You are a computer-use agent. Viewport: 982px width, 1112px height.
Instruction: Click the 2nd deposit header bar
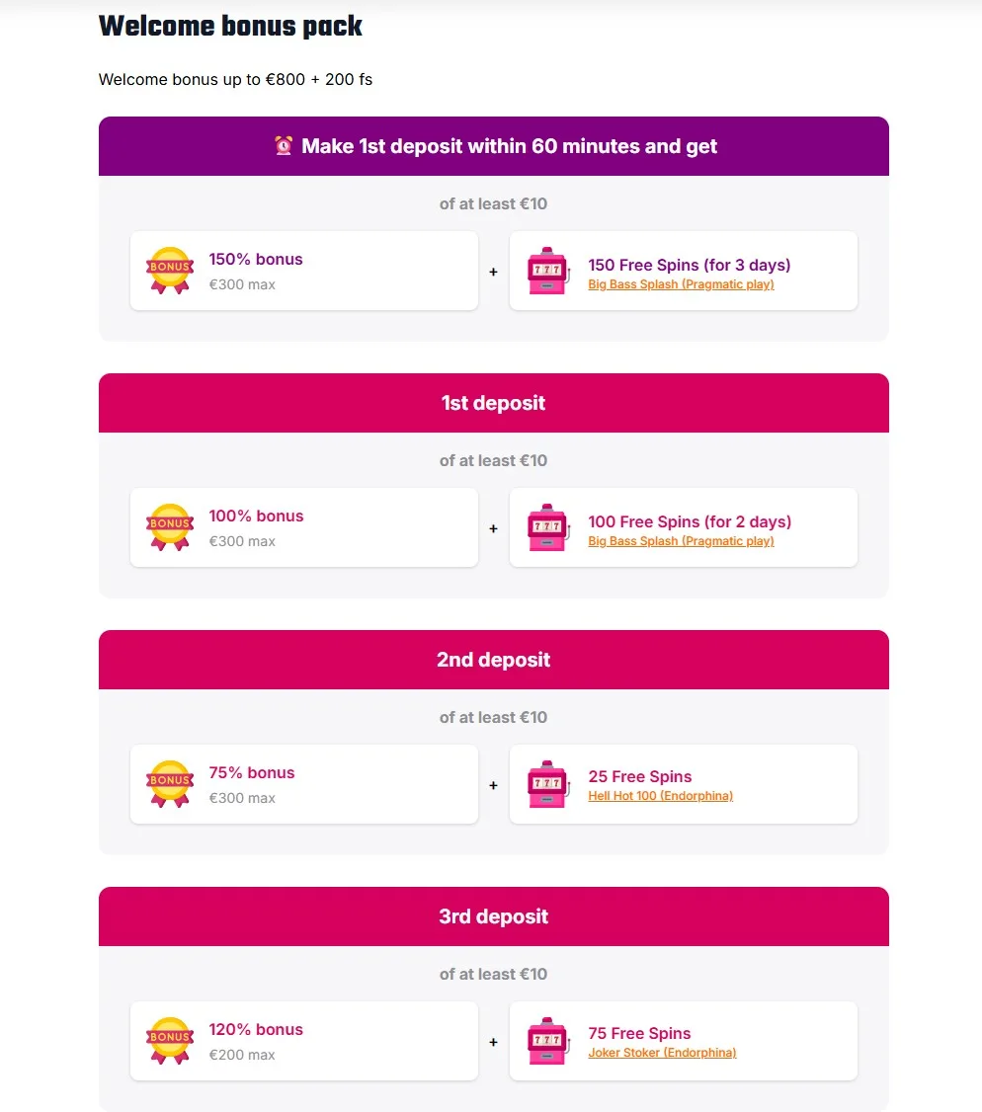pos(494,660)
